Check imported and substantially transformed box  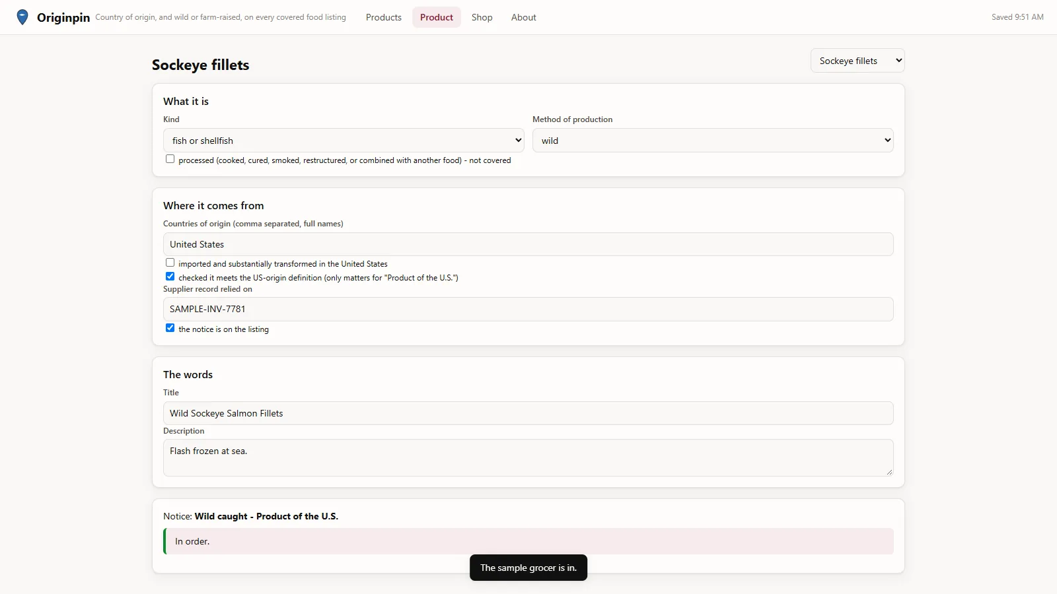tap(170, 263)
